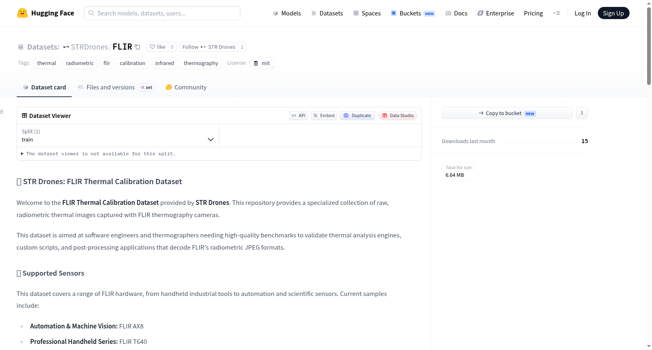Open the navigation overflow menu icon
This screenshot has height=350, width=652.
pyautogui.click(x=556, y=13)
